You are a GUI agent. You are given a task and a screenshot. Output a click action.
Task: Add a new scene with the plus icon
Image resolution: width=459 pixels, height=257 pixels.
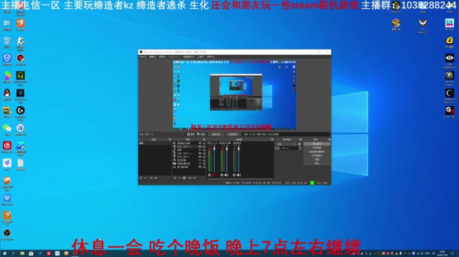(141, 178)
